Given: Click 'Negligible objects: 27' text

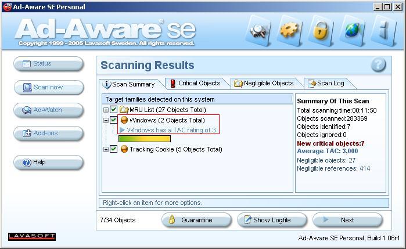Looking at the screenshot, I should pos(326,160).
